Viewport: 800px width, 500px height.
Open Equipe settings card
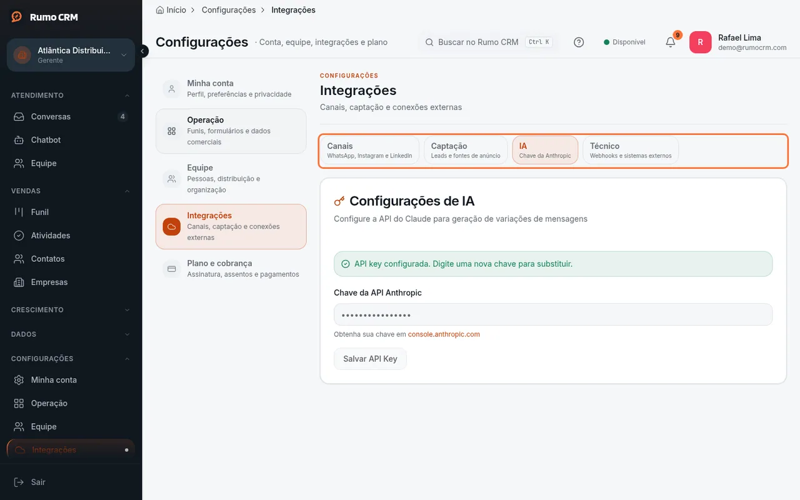[231, 179]
